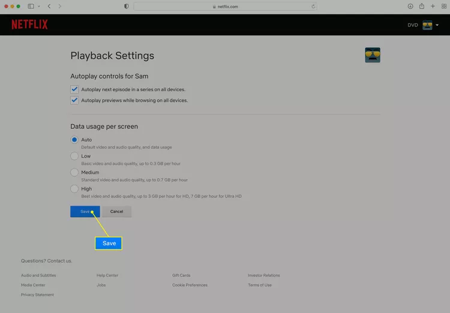450x313 pixels.
Task: Reload the page from address bar
Action: (313, 6)
